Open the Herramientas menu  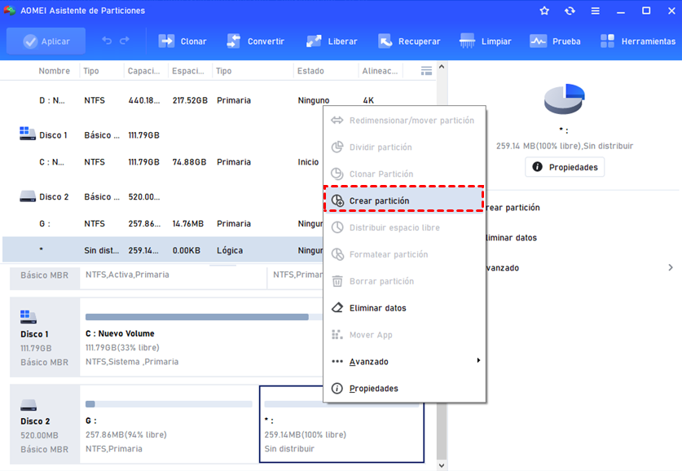[638, 42]
